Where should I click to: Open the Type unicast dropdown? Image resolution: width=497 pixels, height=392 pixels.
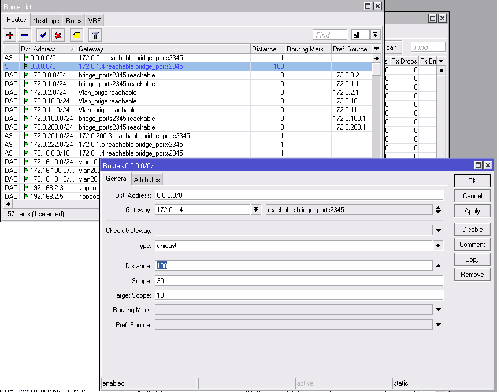[x=438, y=246]
